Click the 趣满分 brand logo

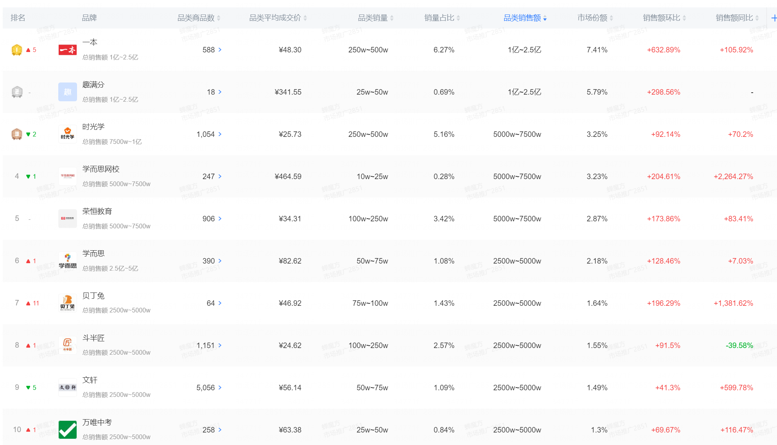point(67,92)
